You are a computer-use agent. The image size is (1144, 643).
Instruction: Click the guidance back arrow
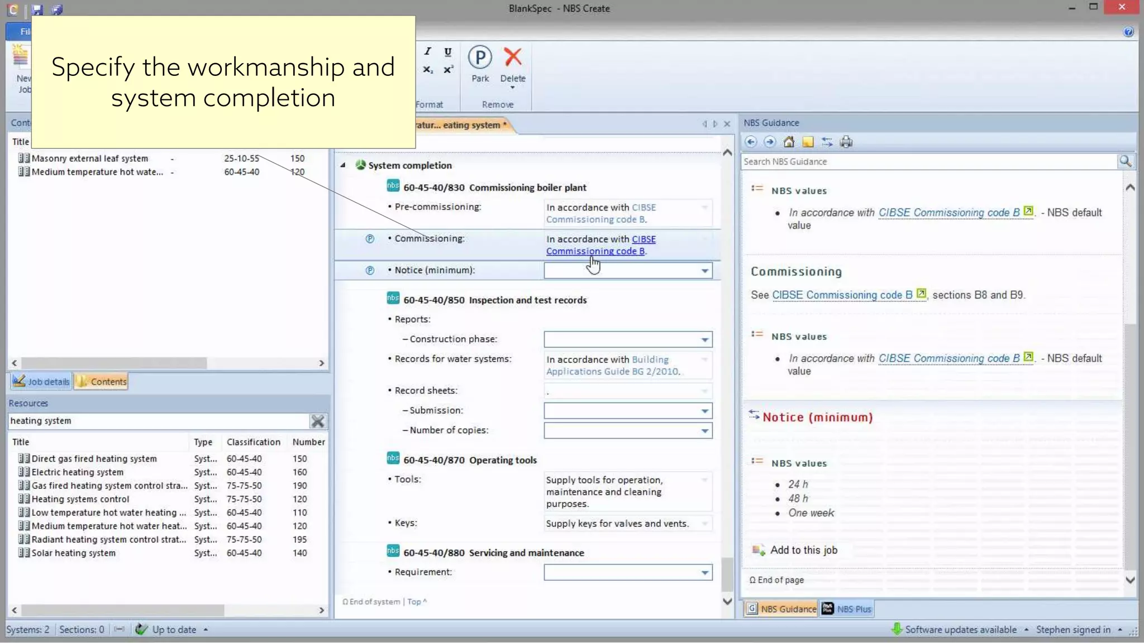pyautogui.click(x=751, y=142)
